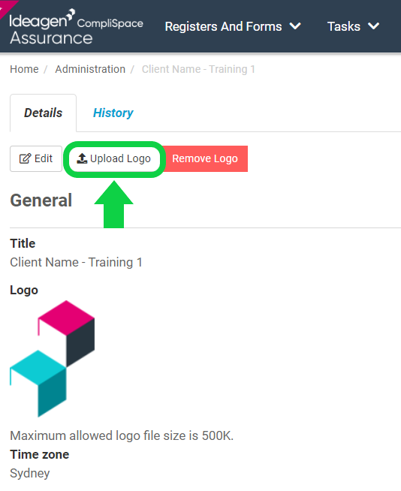Click the Sydney time zone value
This screenshot has width=401, height=491.
(30, 473)
